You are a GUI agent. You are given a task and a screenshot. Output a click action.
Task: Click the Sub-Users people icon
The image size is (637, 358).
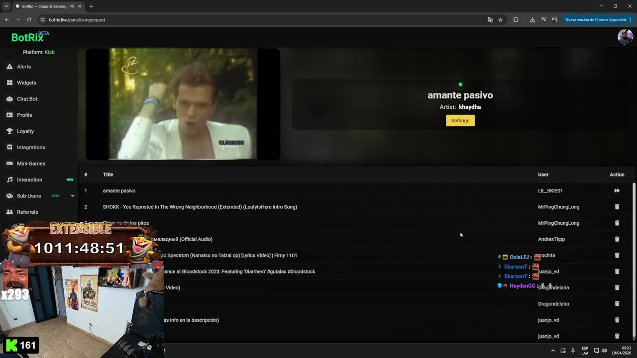9,196
